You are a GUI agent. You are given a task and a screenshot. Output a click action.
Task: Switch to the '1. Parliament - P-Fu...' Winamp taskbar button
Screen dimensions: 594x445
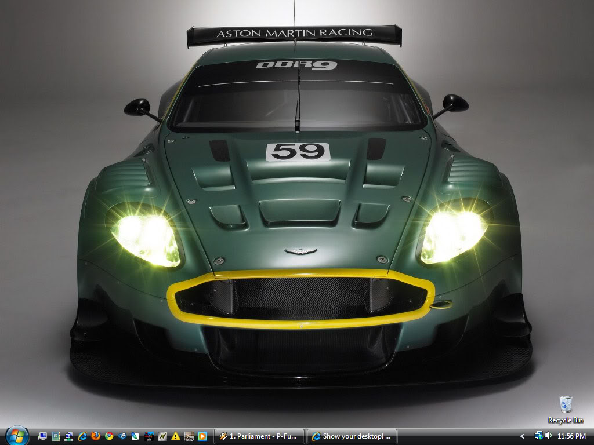259,436
